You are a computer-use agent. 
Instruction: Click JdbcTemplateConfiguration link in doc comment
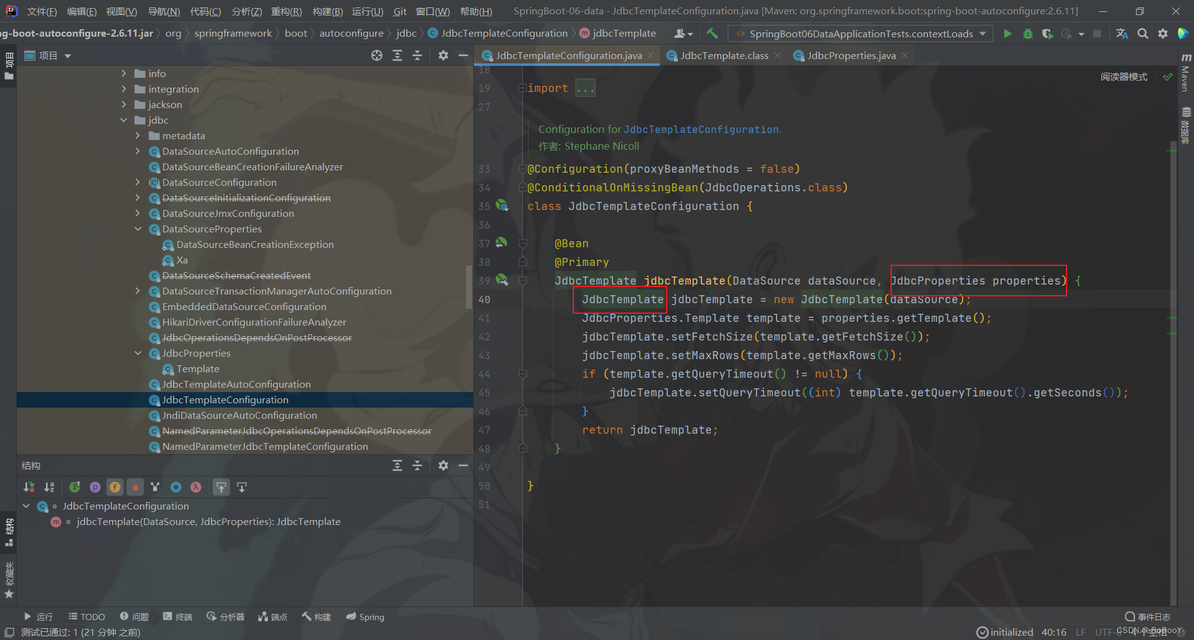point(701,129)
